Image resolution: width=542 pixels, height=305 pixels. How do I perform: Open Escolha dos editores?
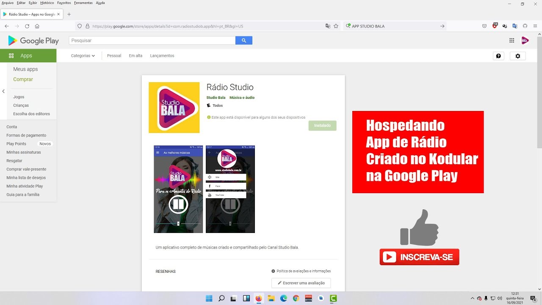click(x=31, y=114)
